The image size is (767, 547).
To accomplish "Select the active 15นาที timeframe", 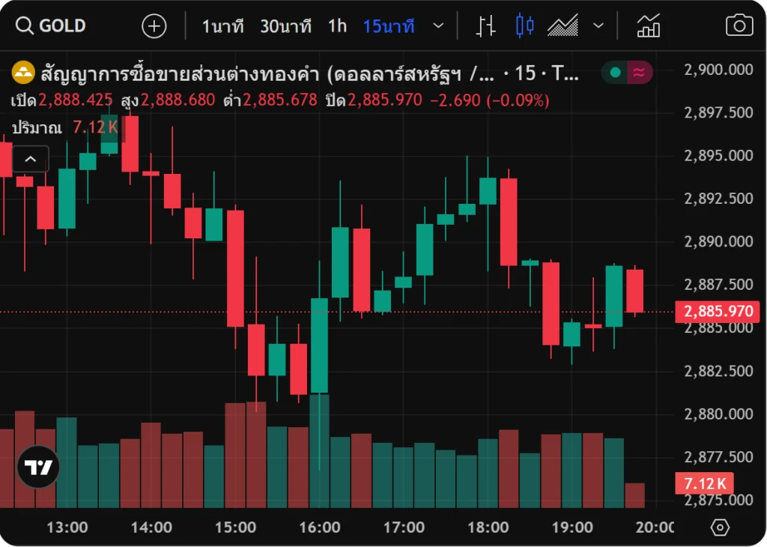I will pyautogui.click(x=389, y=26).
